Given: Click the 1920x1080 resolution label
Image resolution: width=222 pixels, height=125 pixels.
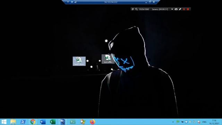Looking at the screenshot, I should click(144, 9).
